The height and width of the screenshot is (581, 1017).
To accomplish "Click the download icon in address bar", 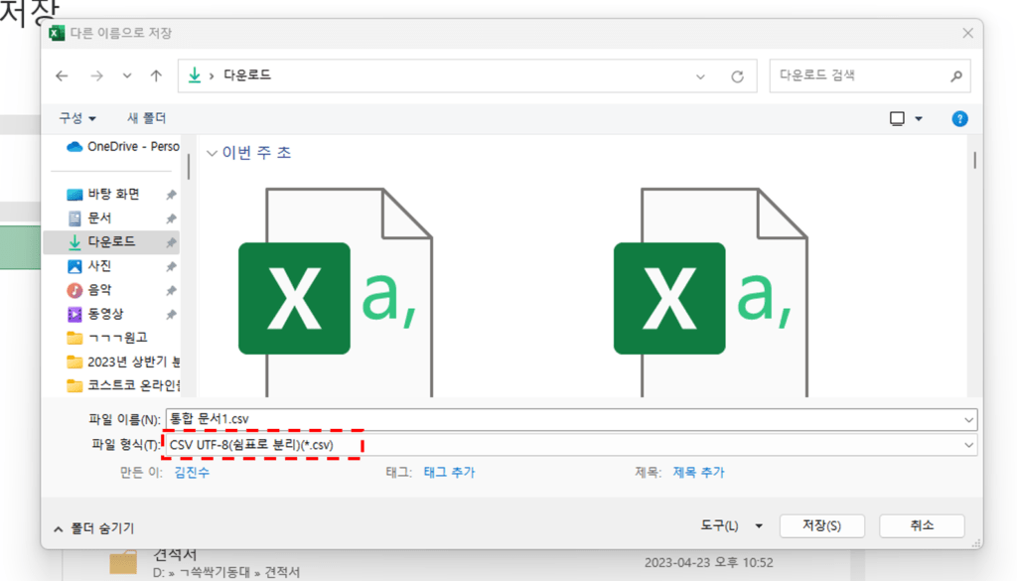I will [x=195, y=75].
